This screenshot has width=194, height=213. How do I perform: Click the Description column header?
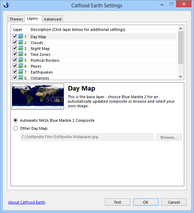coord(102,29)
